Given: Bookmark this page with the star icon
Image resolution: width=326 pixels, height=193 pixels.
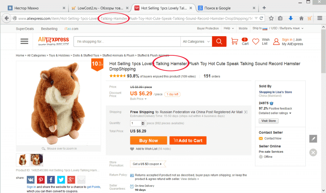Looking at the screenshot, I should pyautogui.click(x=271, y=18).
